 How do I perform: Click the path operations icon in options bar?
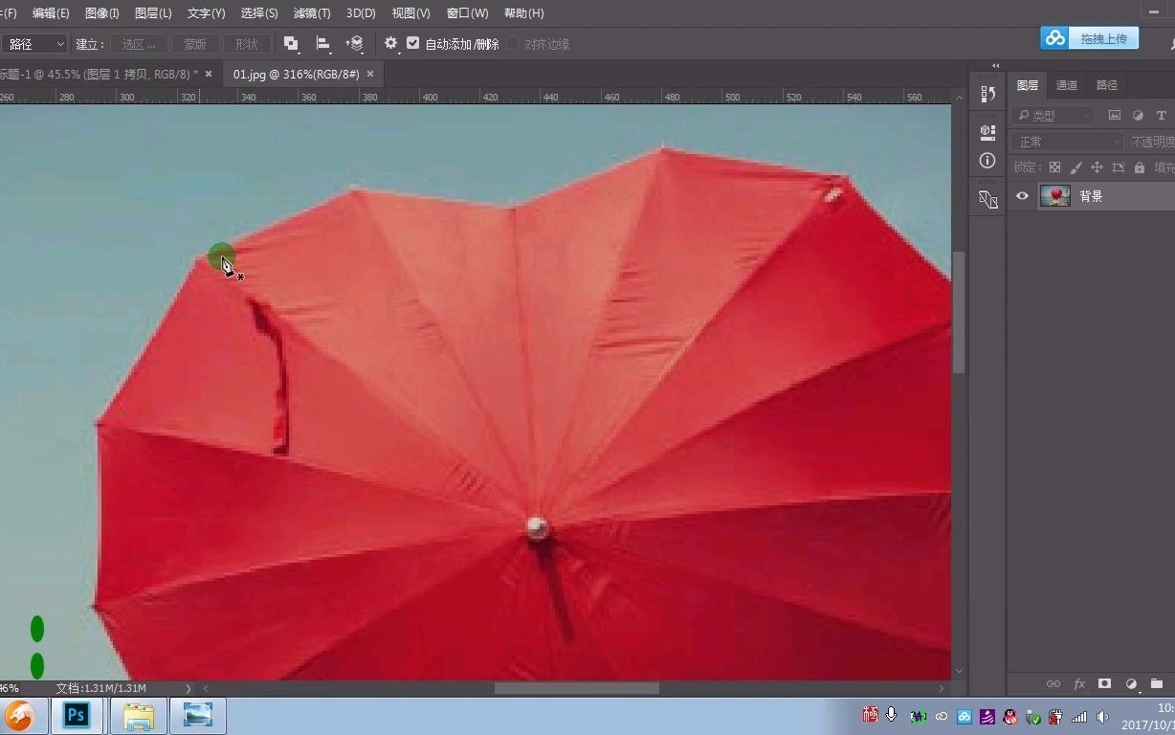[x=292, y=43]
